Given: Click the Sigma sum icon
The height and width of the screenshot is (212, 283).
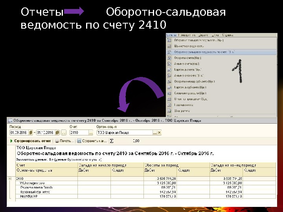Looking at the screenshot, I should coord(112,141).
